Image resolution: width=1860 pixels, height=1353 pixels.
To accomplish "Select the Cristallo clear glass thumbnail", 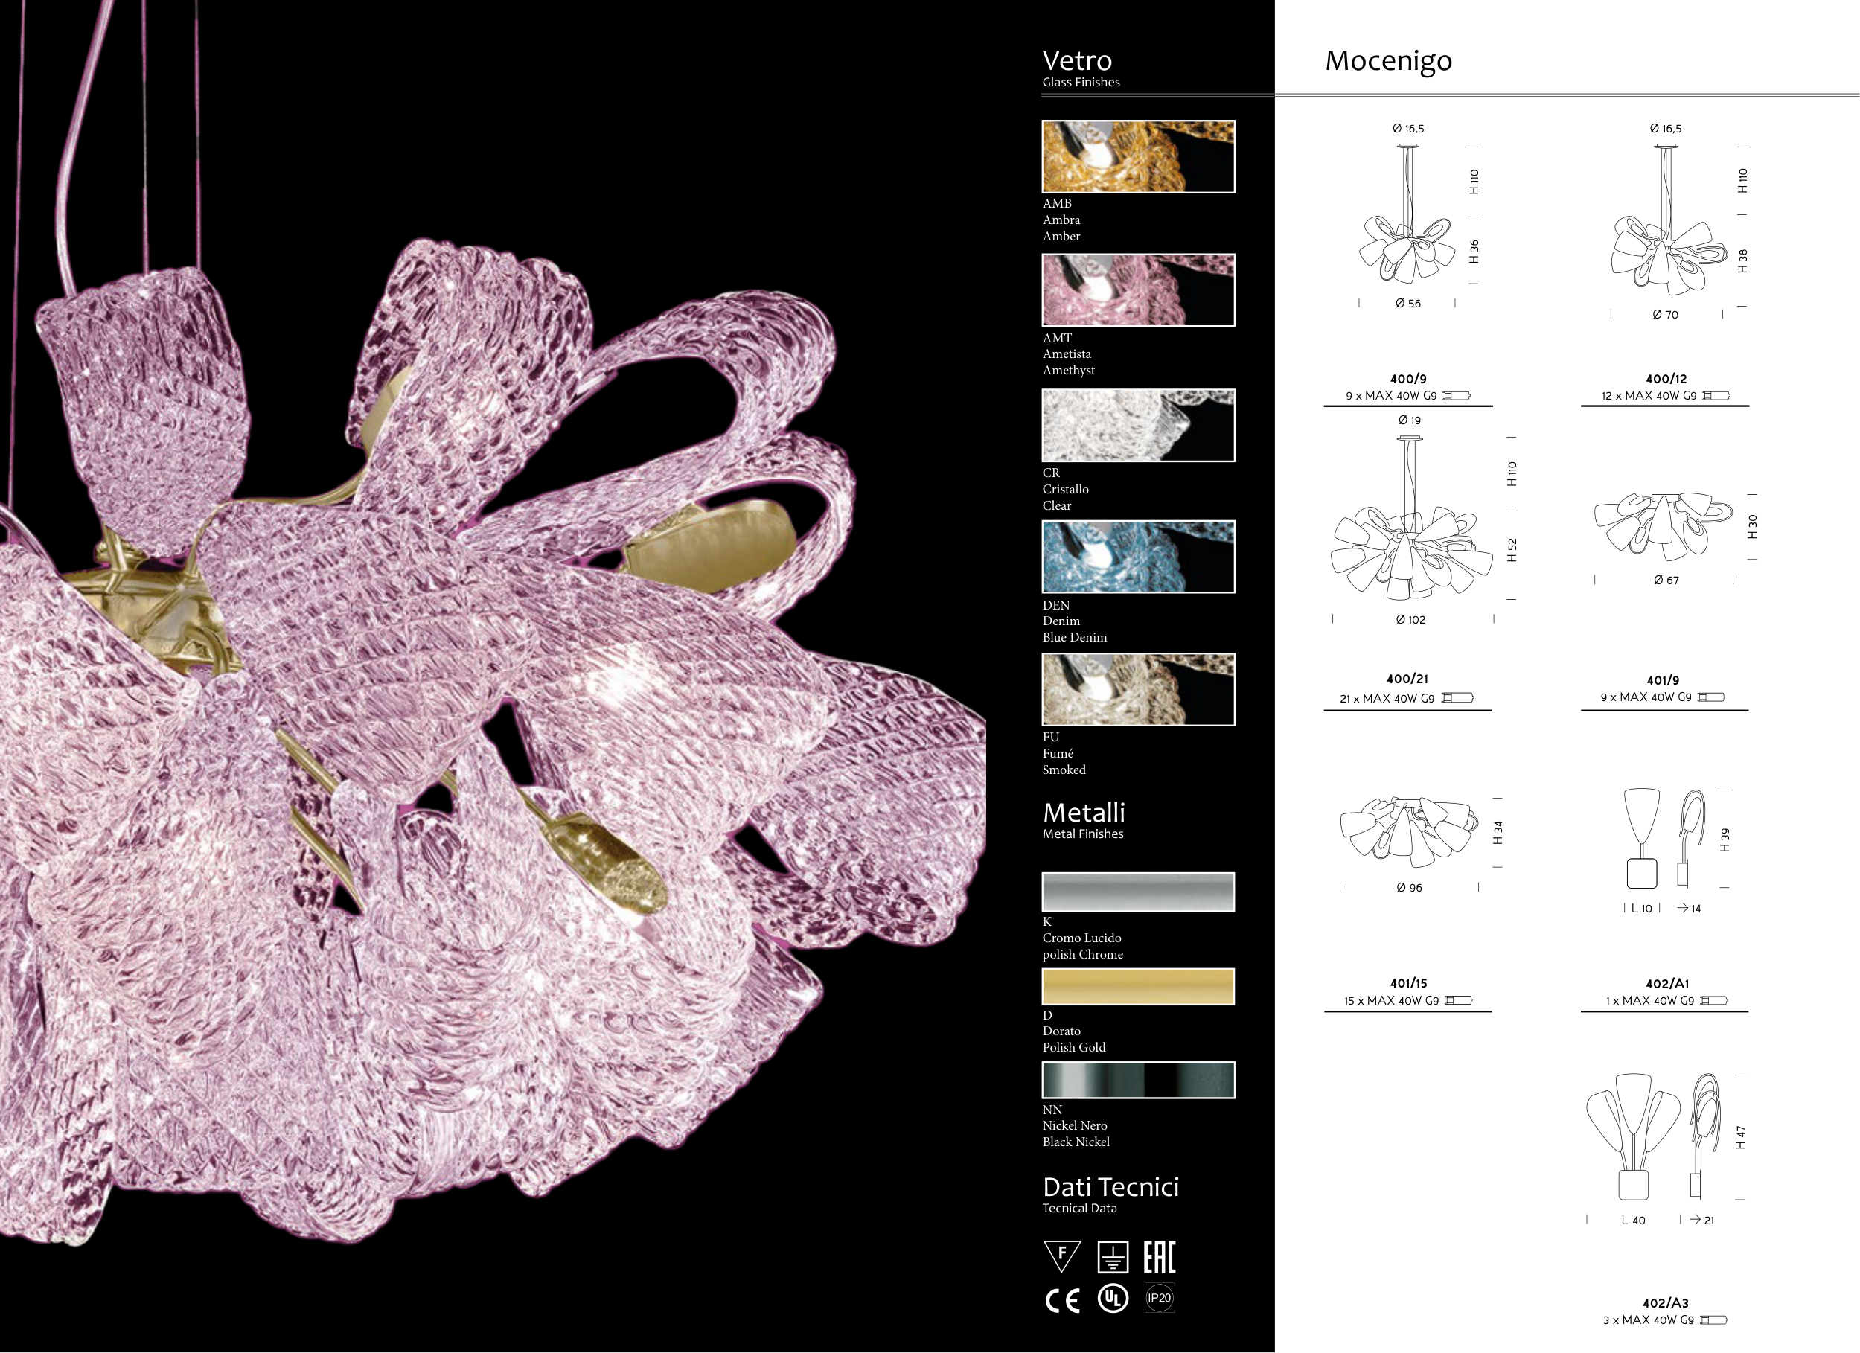I will (1137, 425).
